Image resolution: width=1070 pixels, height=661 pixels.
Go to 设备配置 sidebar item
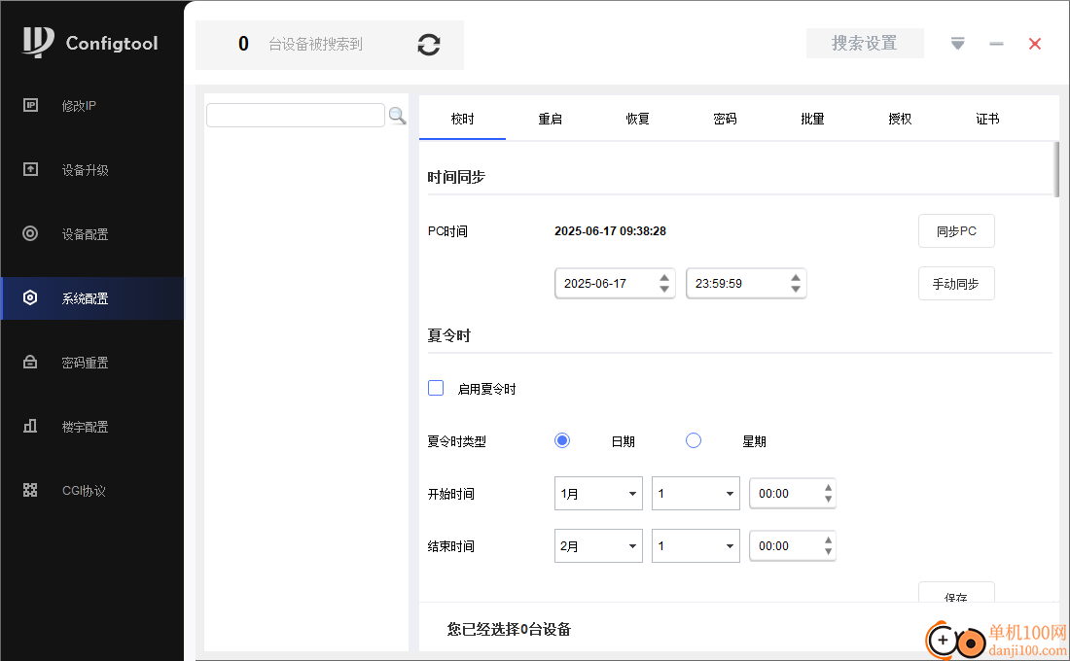click(92, 234)
